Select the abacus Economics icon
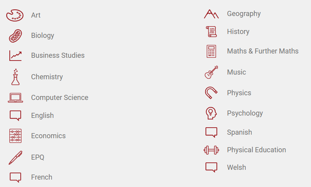Image resolution: width=311 pixels, height=187 pixels. (15, 136)
